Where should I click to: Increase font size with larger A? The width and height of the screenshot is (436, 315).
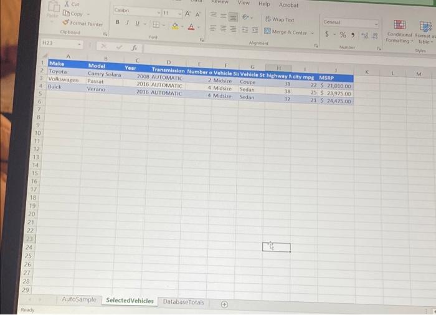coord(188,13)
